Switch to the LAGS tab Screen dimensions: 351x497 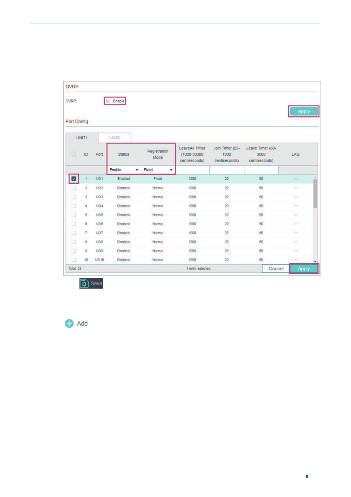[115, 138]
